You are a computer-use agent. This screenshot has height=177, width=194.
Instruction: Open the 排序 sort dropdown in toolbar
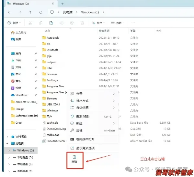(98, 23)
